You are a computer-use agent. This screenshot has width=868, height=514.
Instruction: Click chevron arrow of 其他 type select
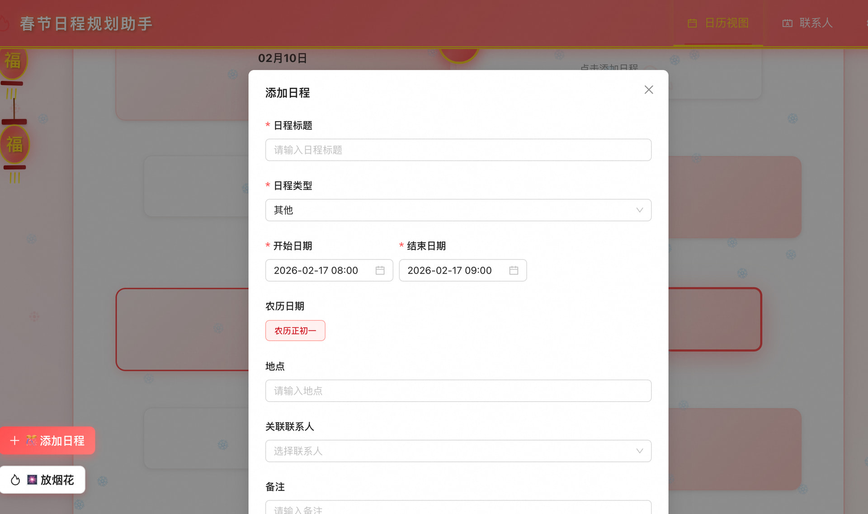click(639, 210)
